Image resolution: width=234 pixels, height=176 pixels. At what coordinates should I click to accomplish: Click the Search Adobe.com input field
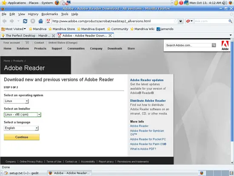click(188, 45)
